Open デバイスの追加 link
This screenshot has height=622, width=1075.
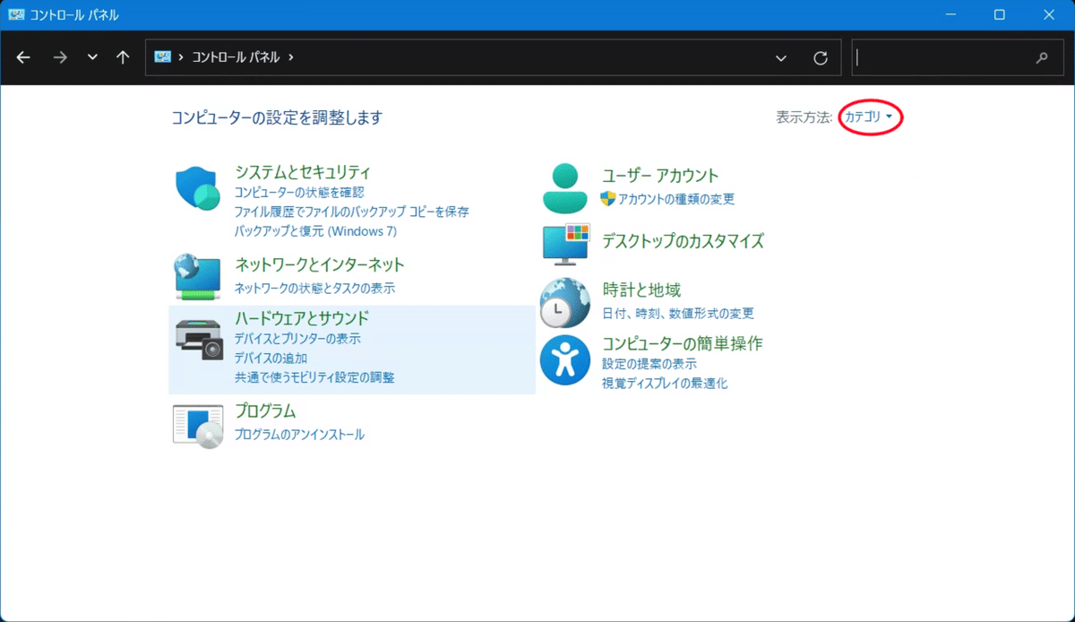[271, 359]
